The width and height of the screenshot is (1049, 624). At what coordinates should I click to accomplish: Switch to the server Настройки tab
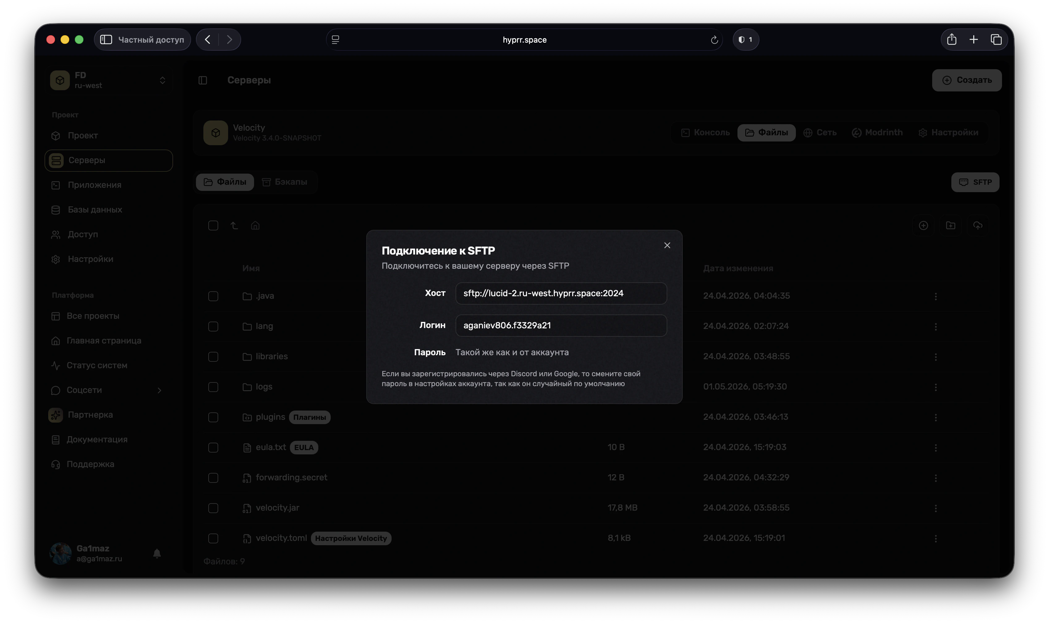tap(948, 133)
